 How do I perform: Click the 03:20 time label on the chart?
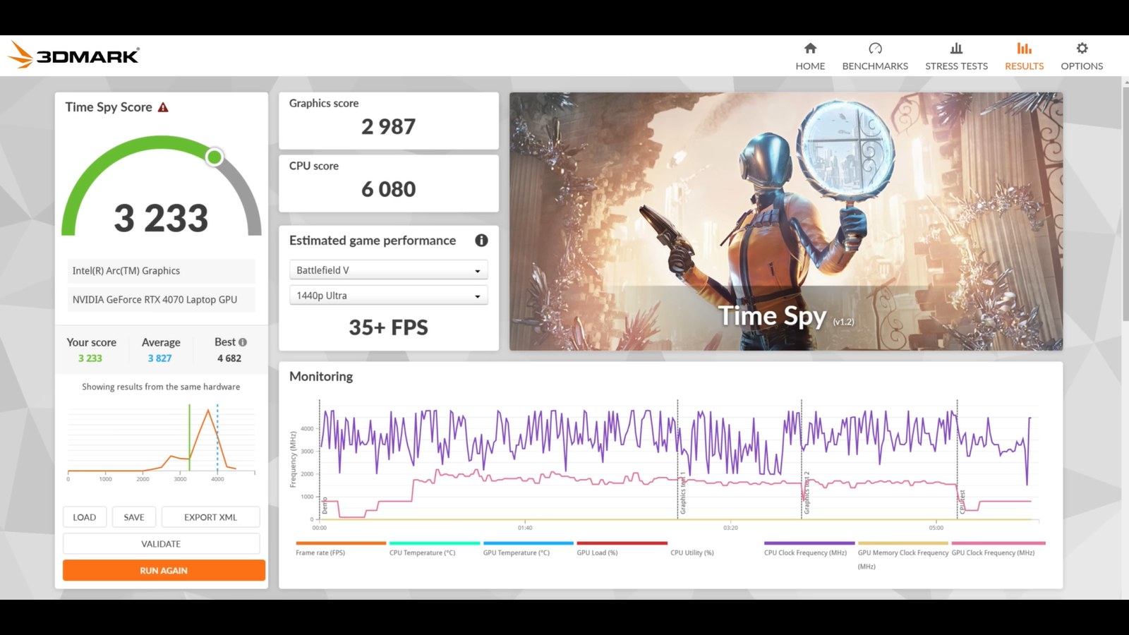[730, 528]
